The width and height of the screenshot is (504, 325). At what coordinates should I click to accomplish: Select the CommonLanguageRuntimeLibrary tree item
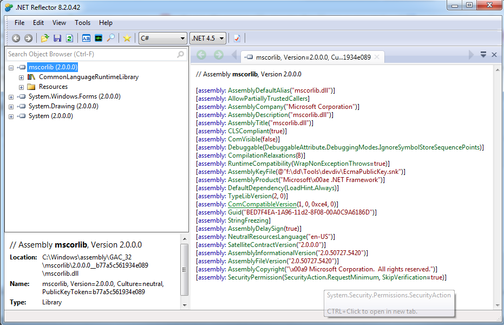[89, 77]
